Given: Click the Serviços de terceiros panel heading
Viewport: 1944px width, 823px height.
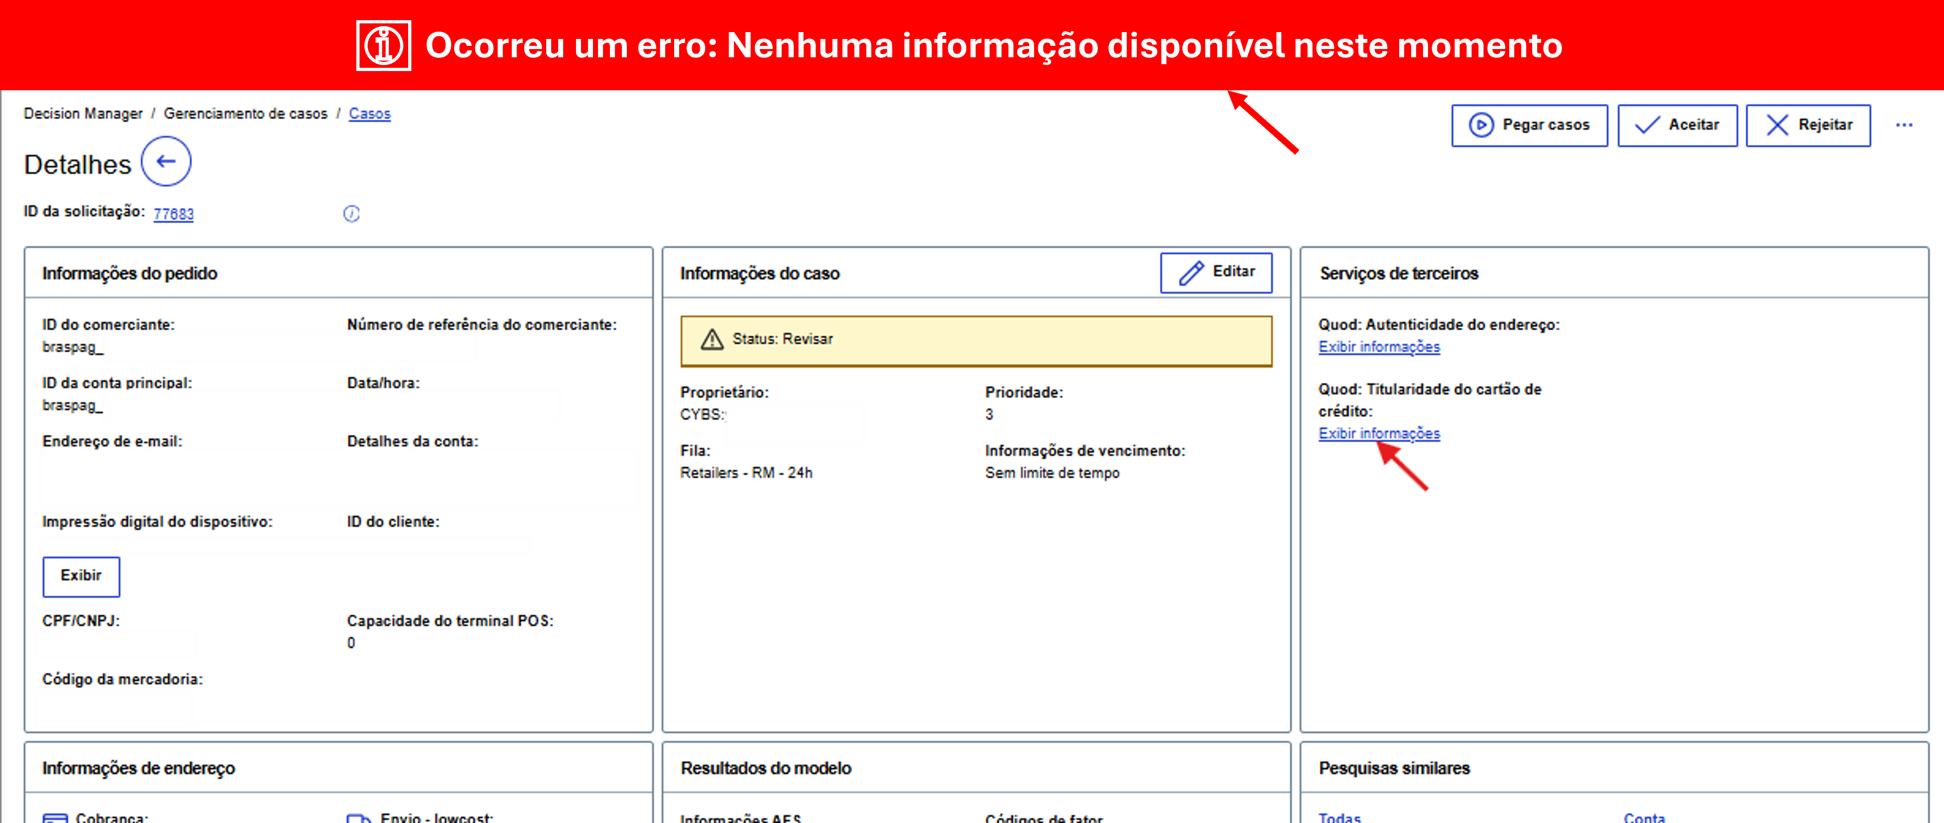Looking at the screenshot, I should (x=1398, y=274).
